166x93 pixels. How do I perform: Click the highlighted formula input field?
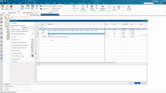[76, 34]
